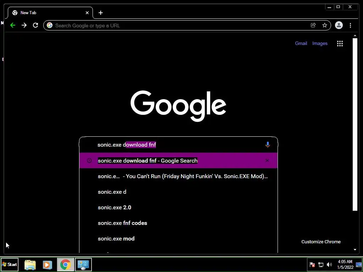
Task: Bookmark this tab with the star icon
Action: pos(325,25)
